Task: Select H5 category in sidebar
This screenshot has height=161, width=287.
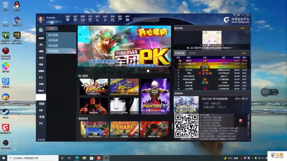Action: point(41,111)
